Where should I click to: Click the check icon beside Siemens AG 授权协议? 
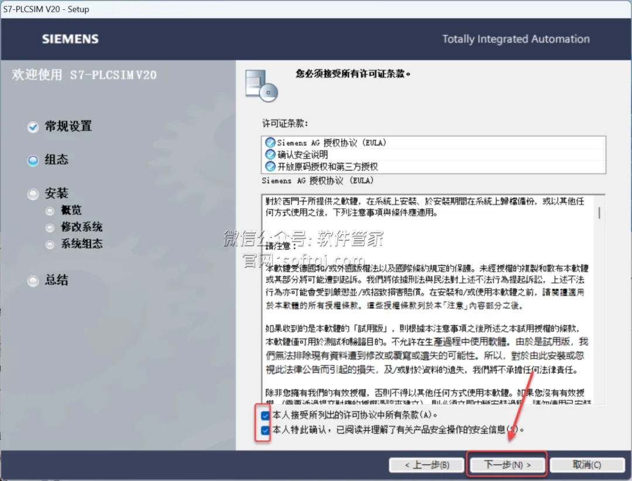(270, 142)
